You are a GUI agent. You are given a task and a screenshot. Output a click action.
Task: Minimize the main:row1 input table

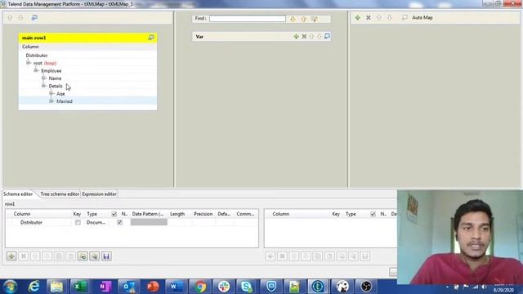151,38
